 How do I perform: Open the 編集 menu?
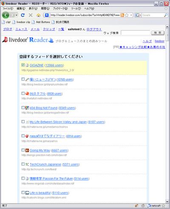click(21, 9)
